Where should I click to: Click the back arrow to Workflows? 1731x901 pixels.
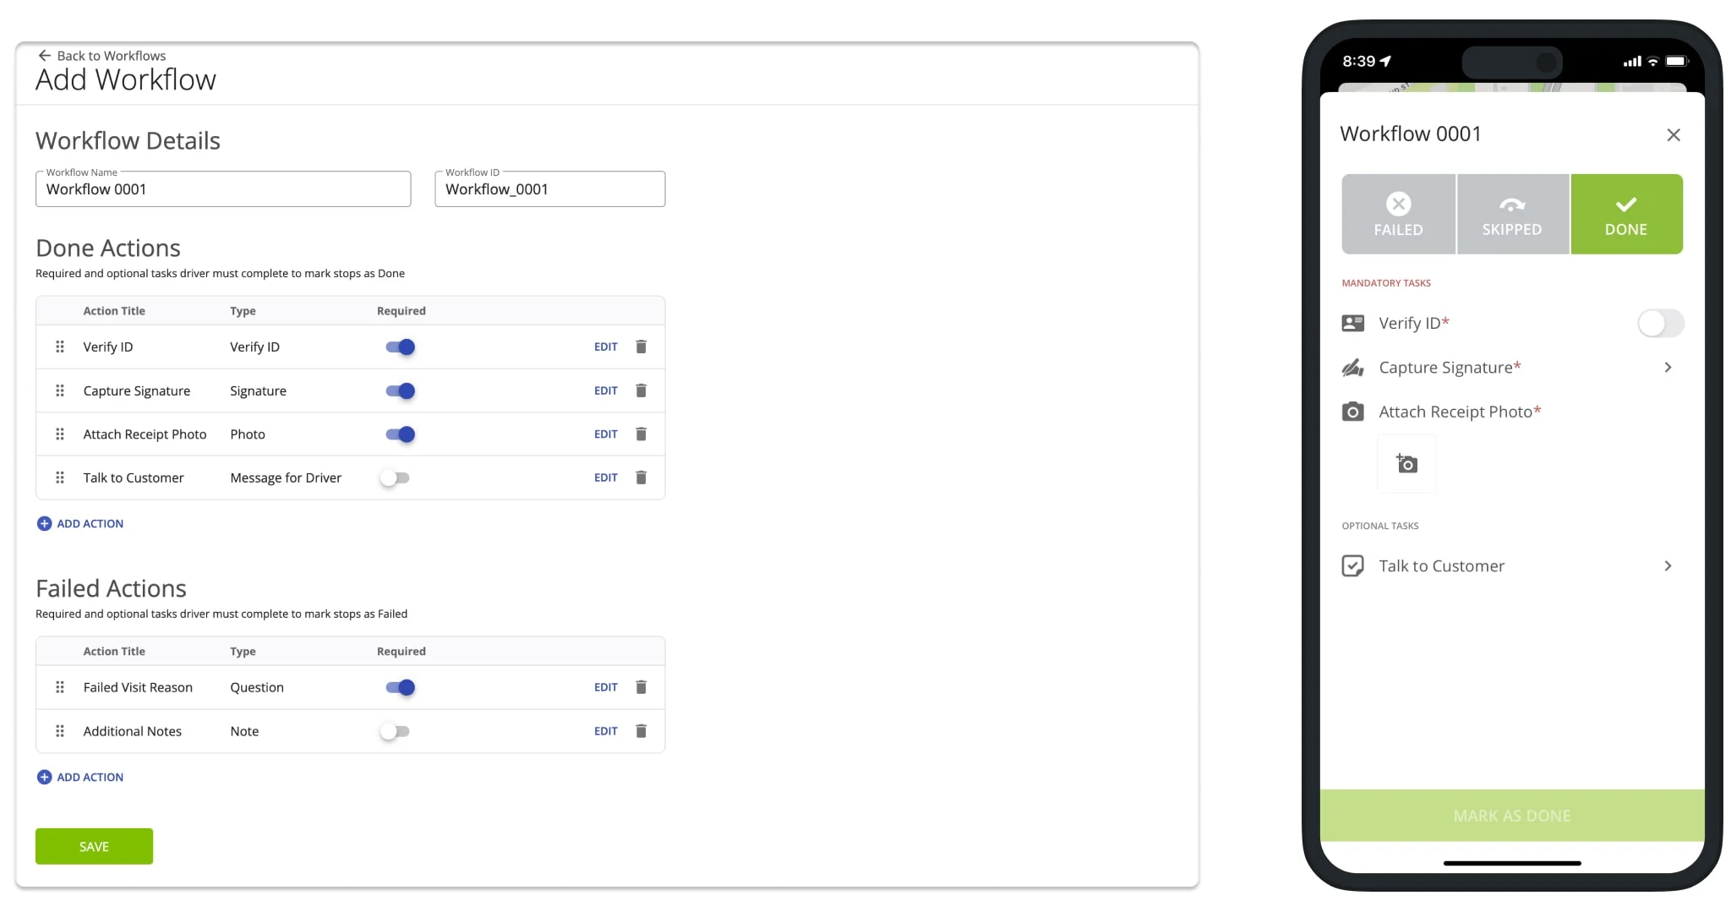click(45, 56)
